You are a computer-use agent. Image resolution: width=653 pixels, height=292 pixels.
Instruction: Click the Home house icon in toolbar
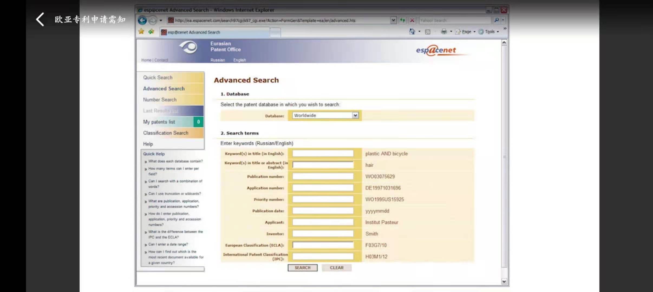tap(412, 32)
